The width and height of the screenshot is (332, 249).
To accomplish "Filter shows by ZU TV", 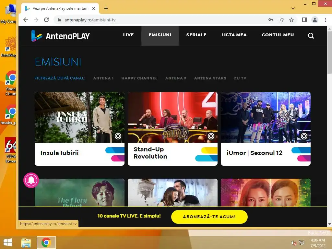I will (240, 78).
